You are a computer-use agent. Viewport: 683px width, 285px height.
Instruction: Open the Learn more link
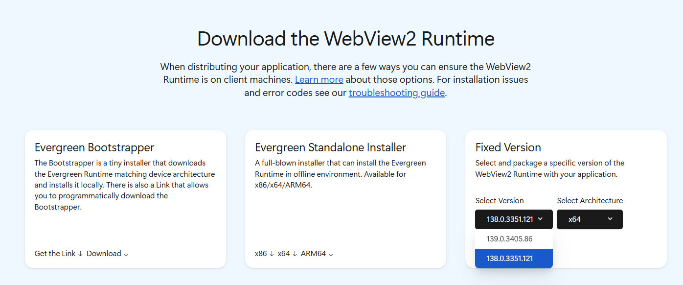point(319,79)
